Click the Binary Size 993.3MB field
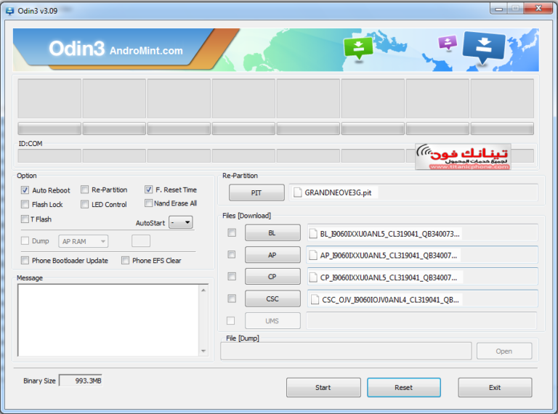 81,381
